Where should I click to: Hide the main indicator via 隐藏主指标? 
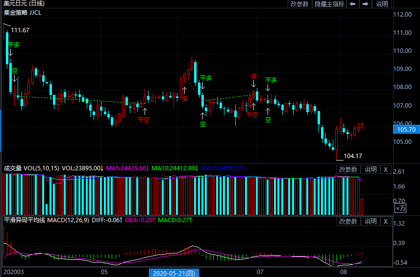[x=329, y=4]
